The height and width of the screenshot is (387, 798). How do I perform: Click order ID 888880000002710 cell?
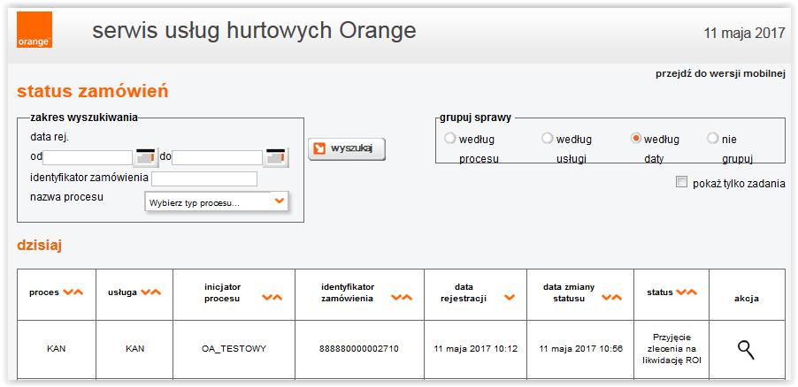[x=359, y=349]
